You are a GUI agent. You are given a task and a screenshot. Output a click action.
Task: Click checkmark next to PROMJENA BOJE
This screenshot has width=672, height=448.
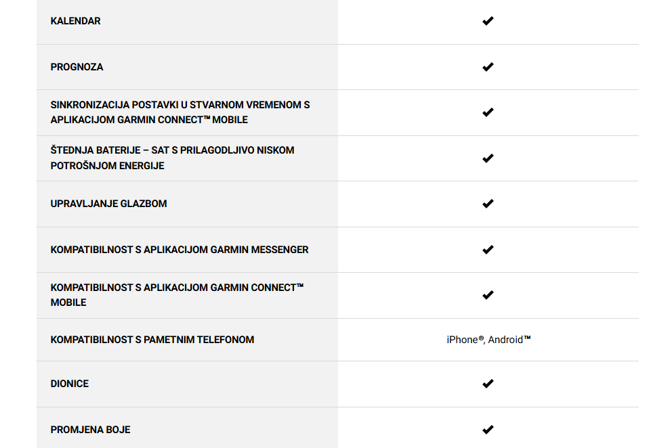point(488,430)
